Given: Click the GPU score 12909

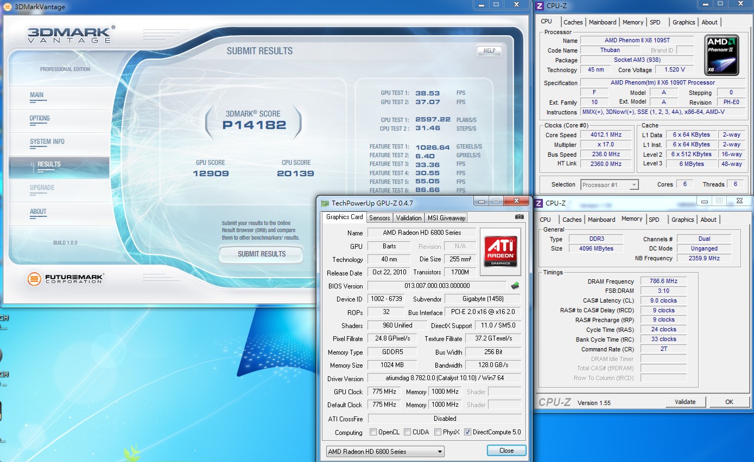Looking at the screenshot, I should click(211, 174).
